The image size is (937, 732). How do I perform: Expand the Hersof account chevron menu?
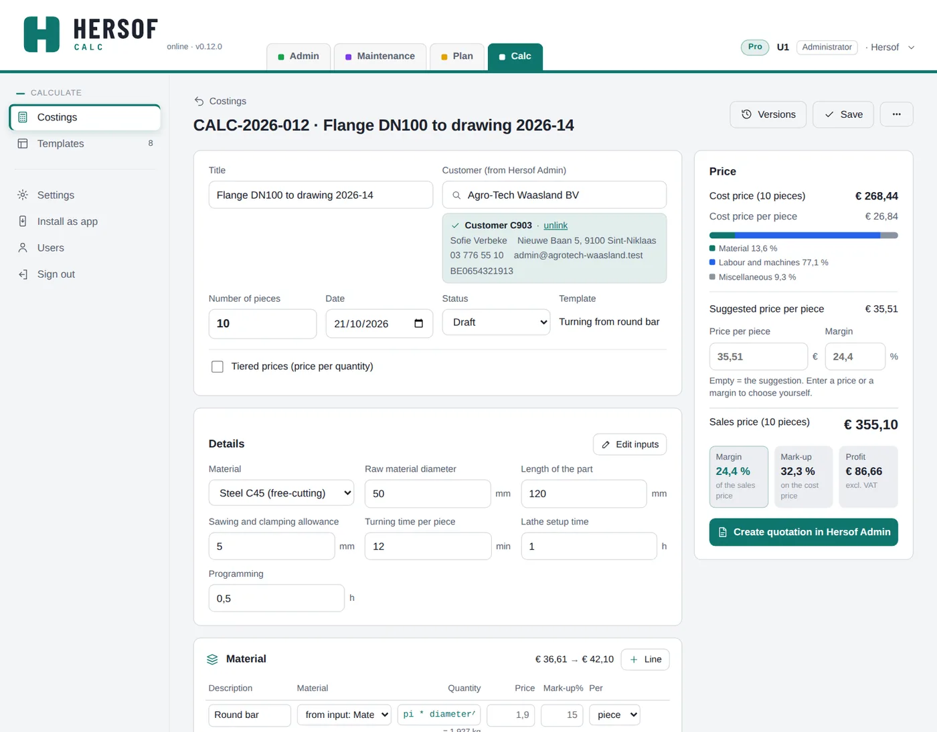(911, 48)
